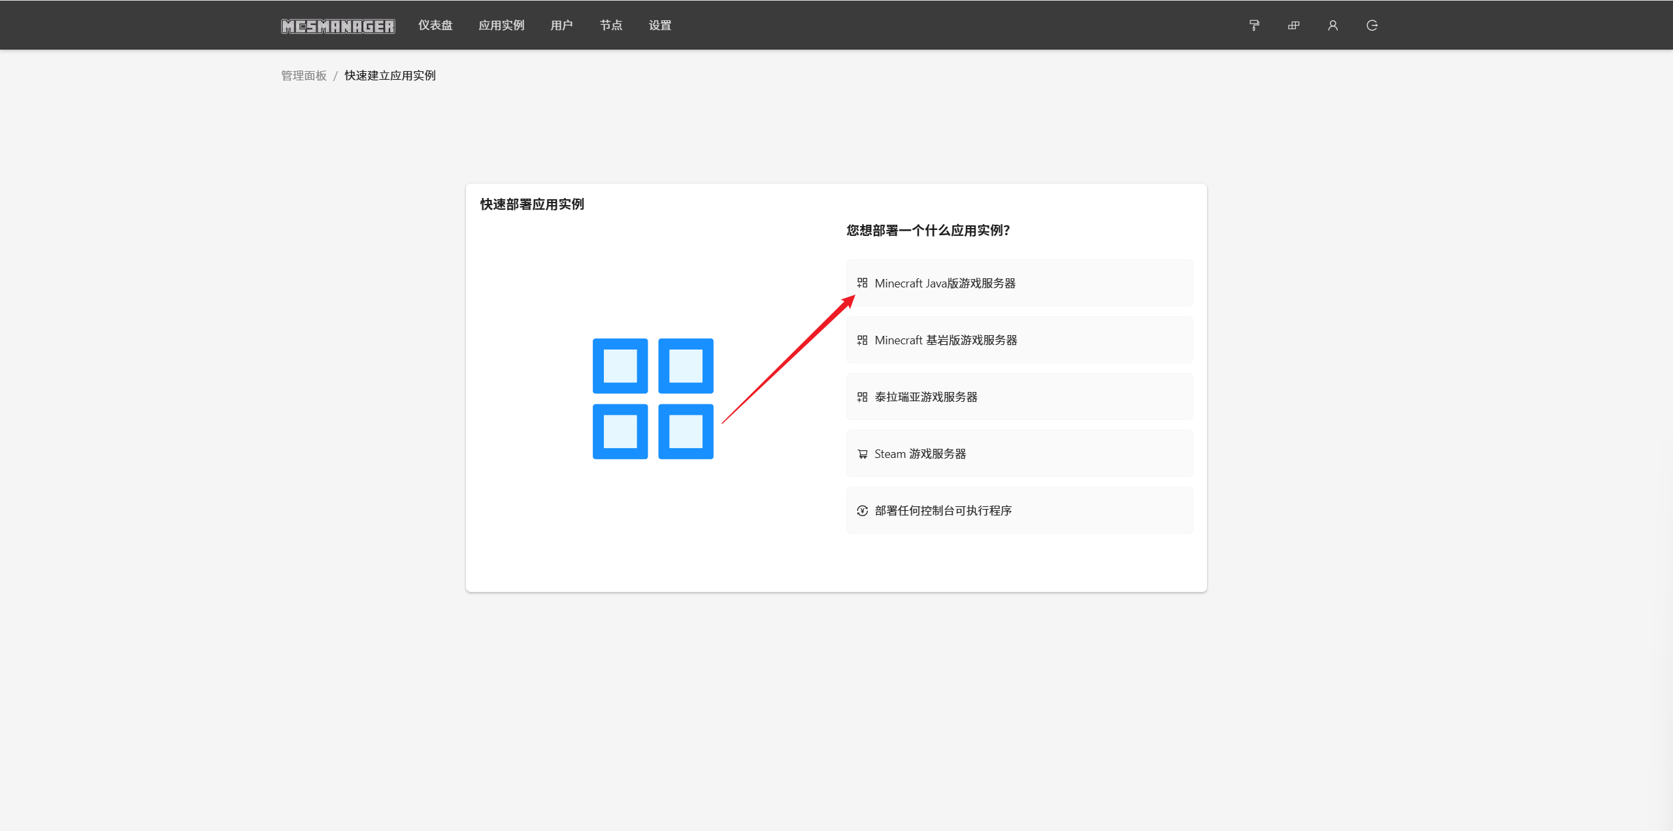This screenshot has width=1673, height=831.
Task: Click the grid icon beside Minecraft 基岩版
Action: pos(862,340)
